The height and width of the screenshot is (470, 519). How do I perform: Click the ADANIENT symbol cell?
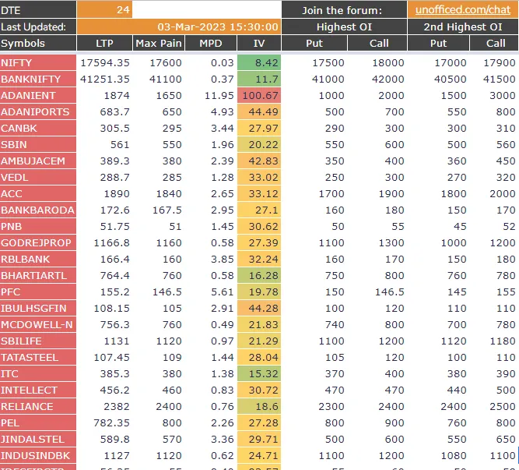point(38,95)
